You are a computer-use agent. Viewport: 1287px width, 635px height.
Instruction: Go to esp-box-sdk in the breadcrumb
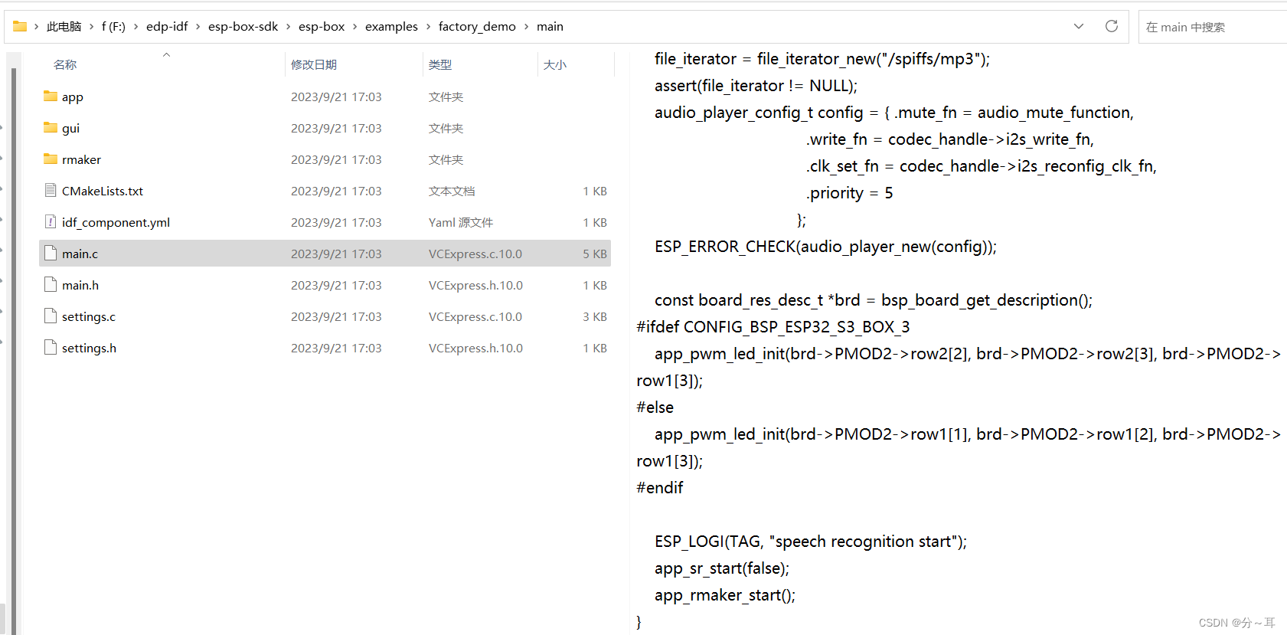click(243, 27)
